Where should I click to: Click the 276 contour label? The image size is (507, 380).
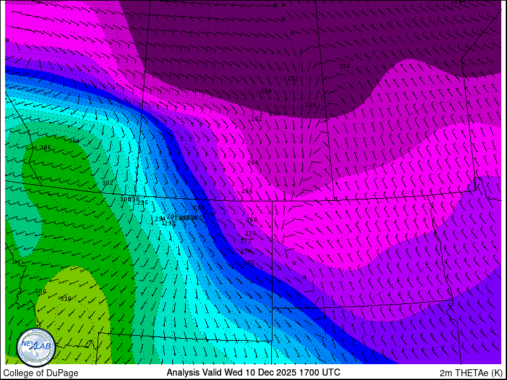pos(248,263)
